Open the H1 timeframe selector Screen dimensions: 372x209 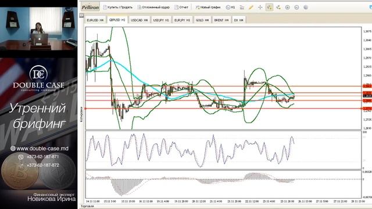[230, 8]
